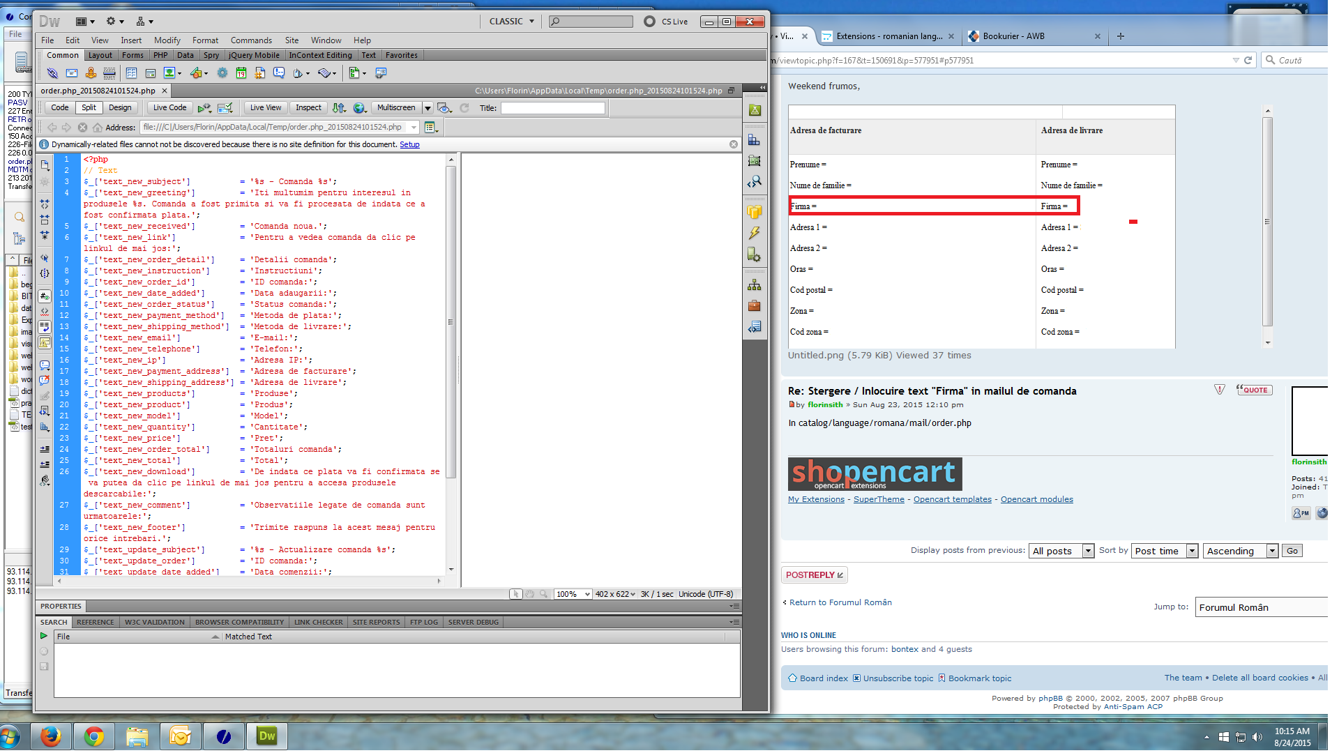Open Browser Lab panel icon
The width and height of the screenshot is (1339, 753).
pyautogui.click(x=755, y=110)
